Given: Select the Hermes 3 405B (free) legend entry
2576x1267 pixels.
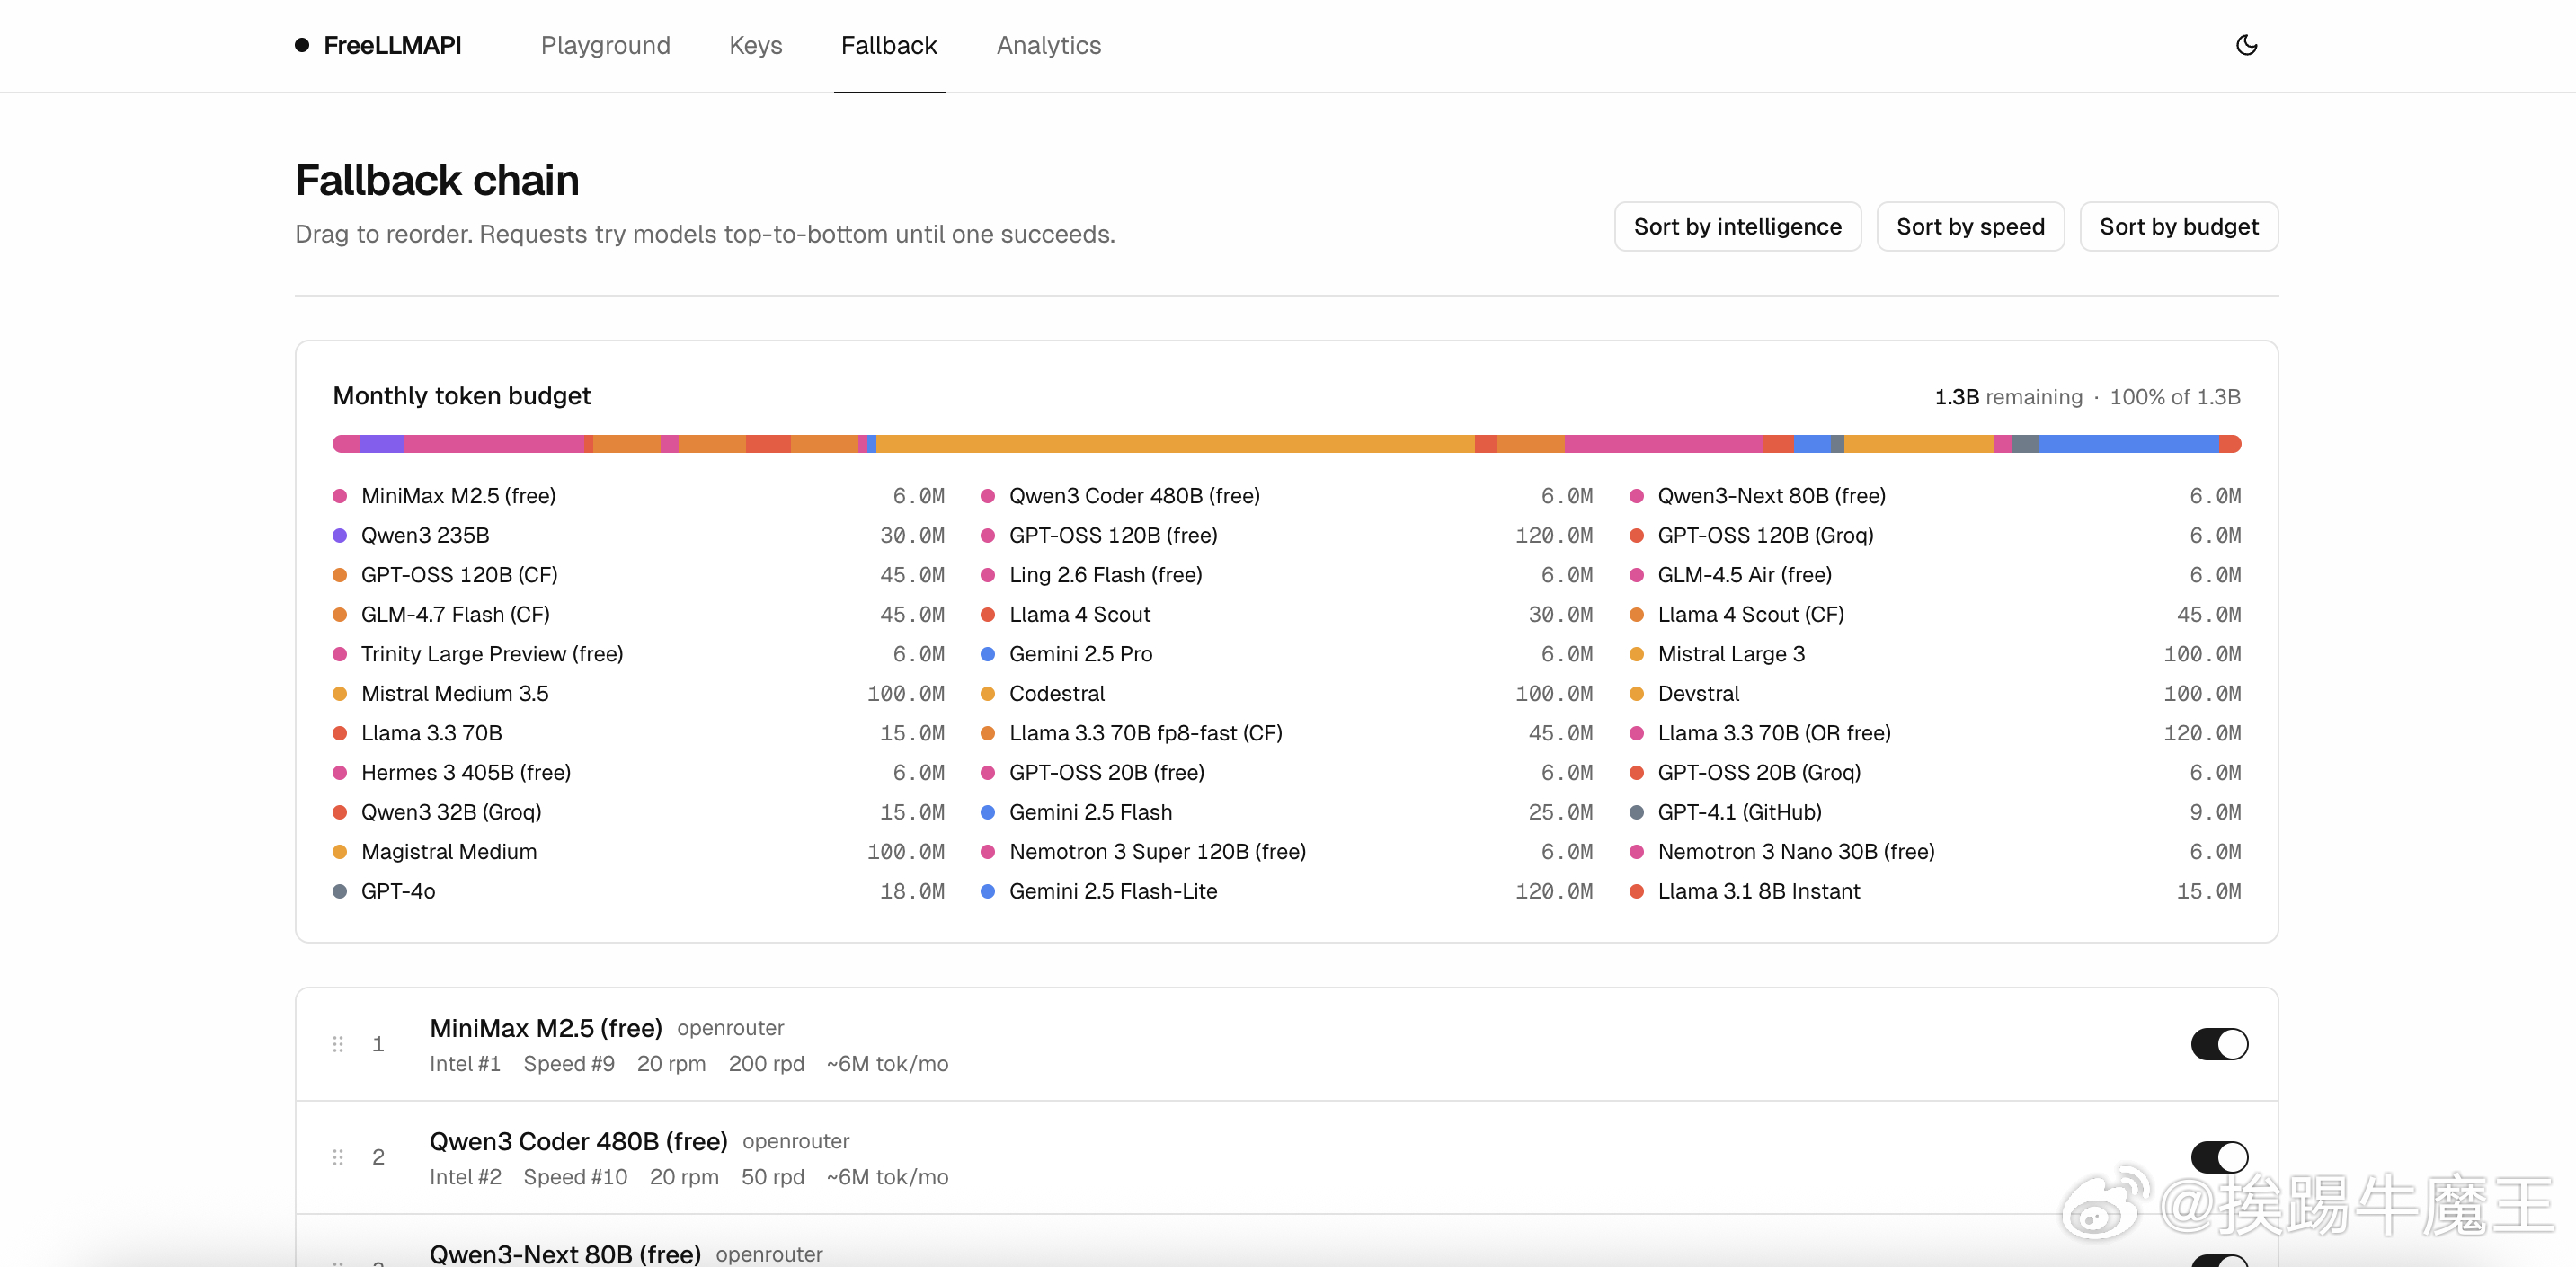Looking at the screenshot, I should click(639, 773).
